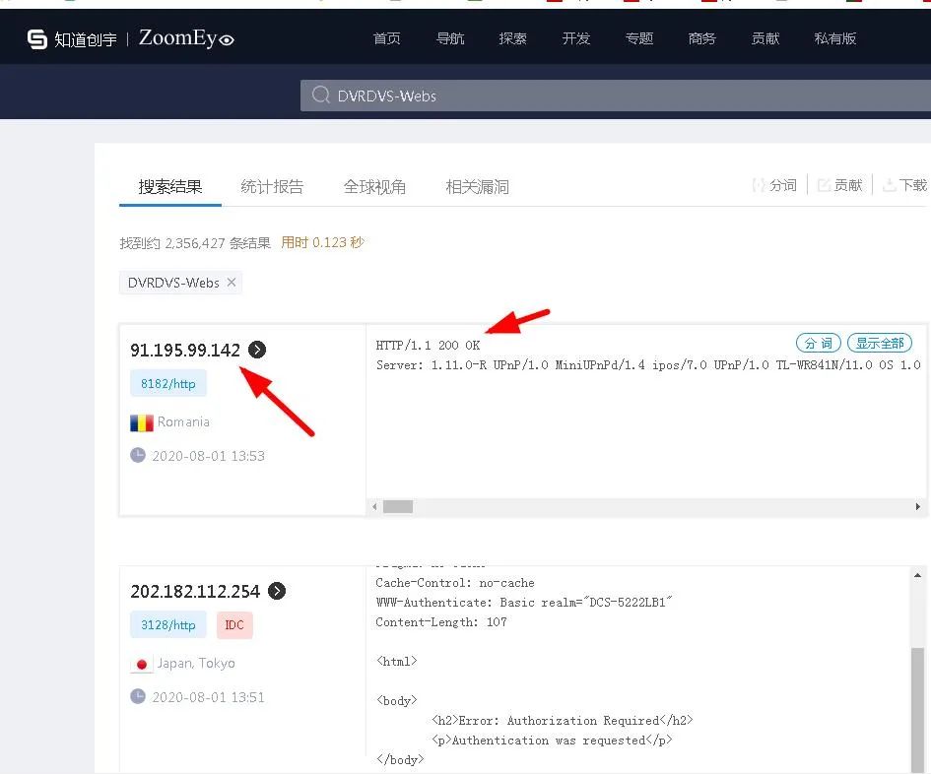This screenshot has height=774, width=931.
Task: Click the search magnifier icon
Action: click(x=320, y=95)
